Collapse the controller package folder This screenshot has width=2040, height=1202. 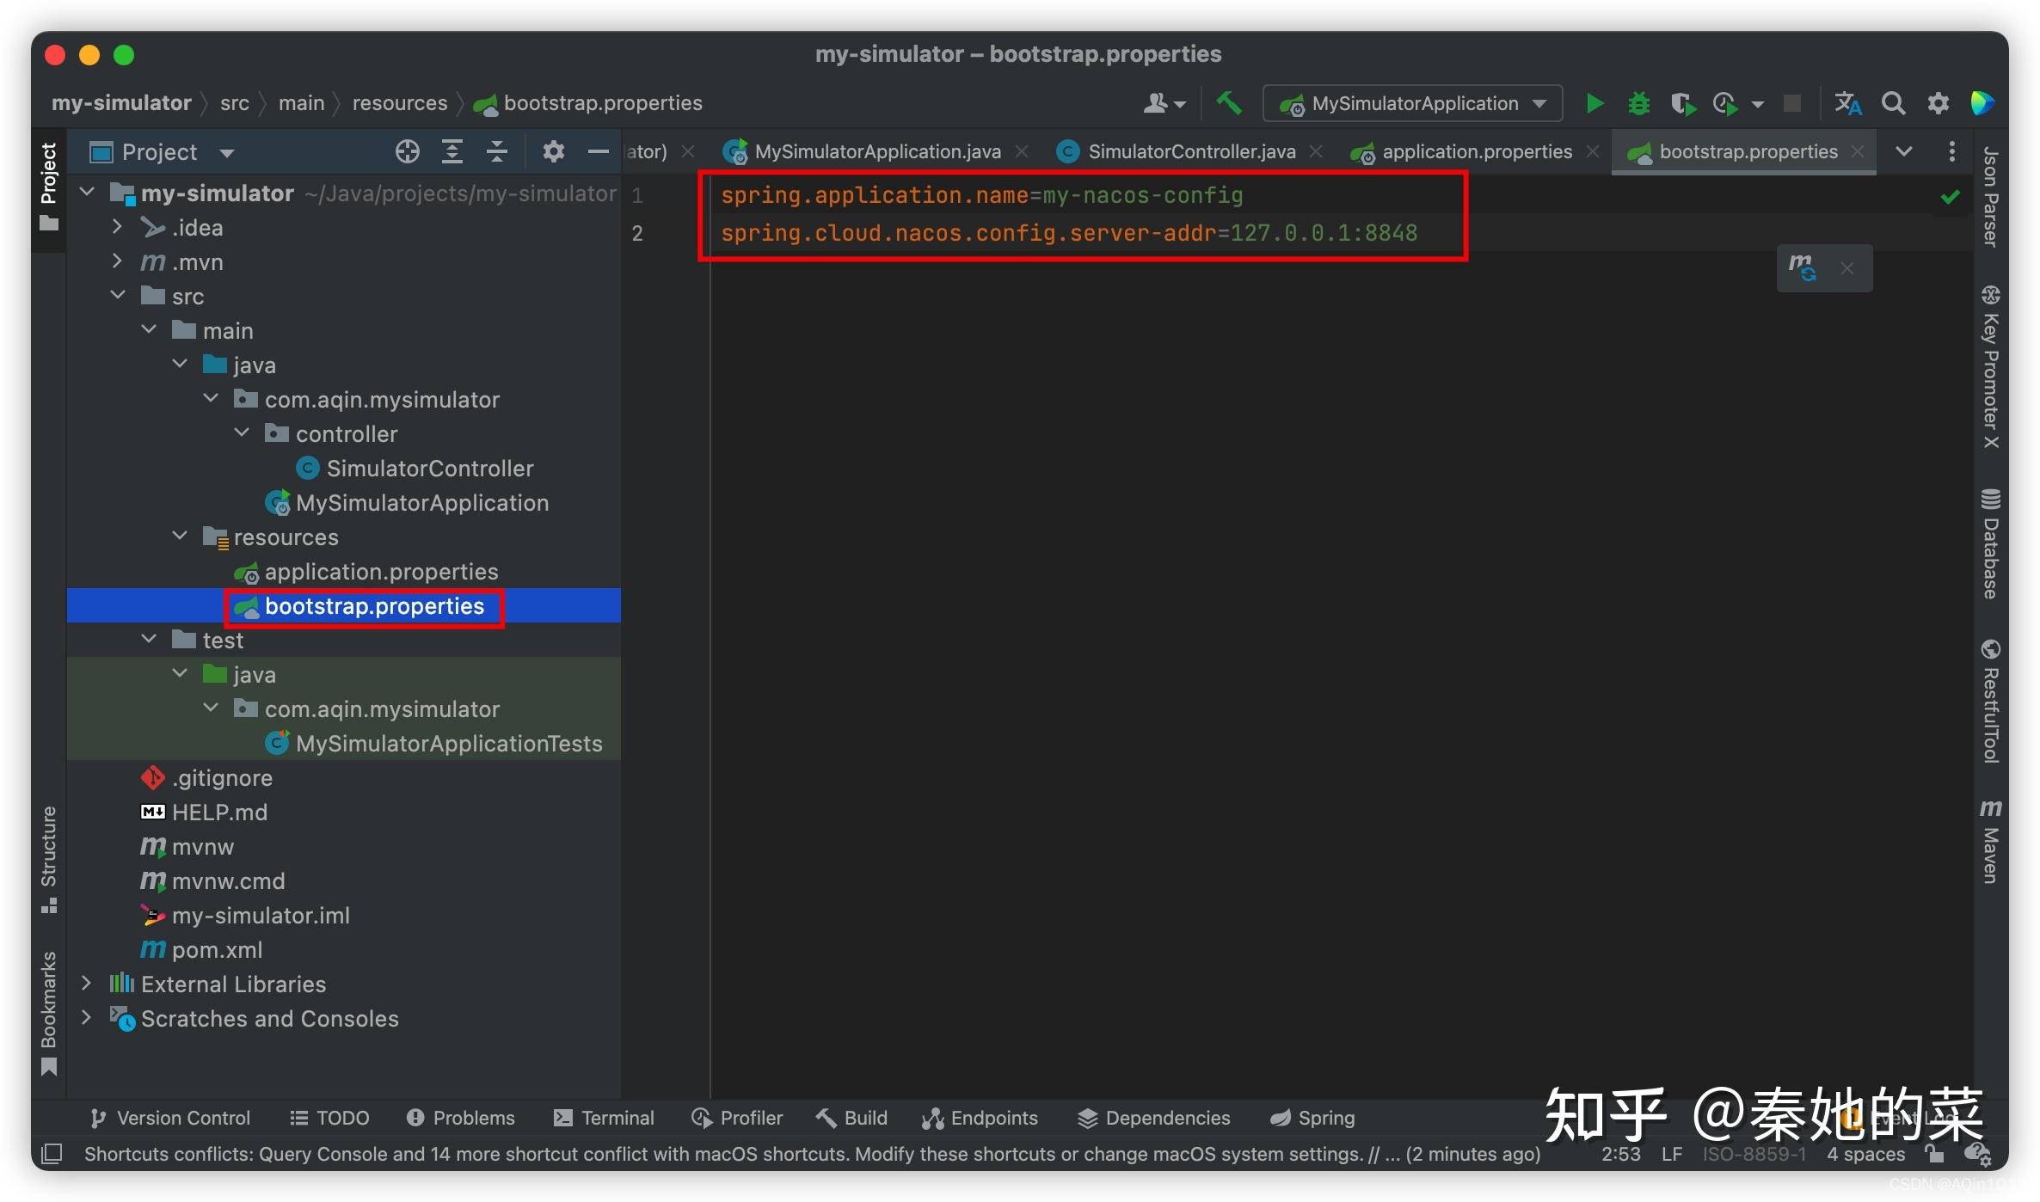[242, 433]
